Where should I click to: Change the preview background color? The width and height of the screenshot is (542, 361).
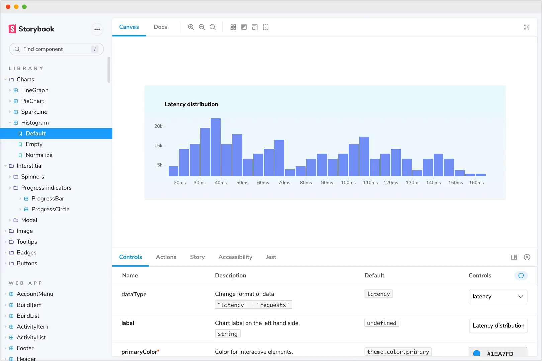tap(244, 27)
